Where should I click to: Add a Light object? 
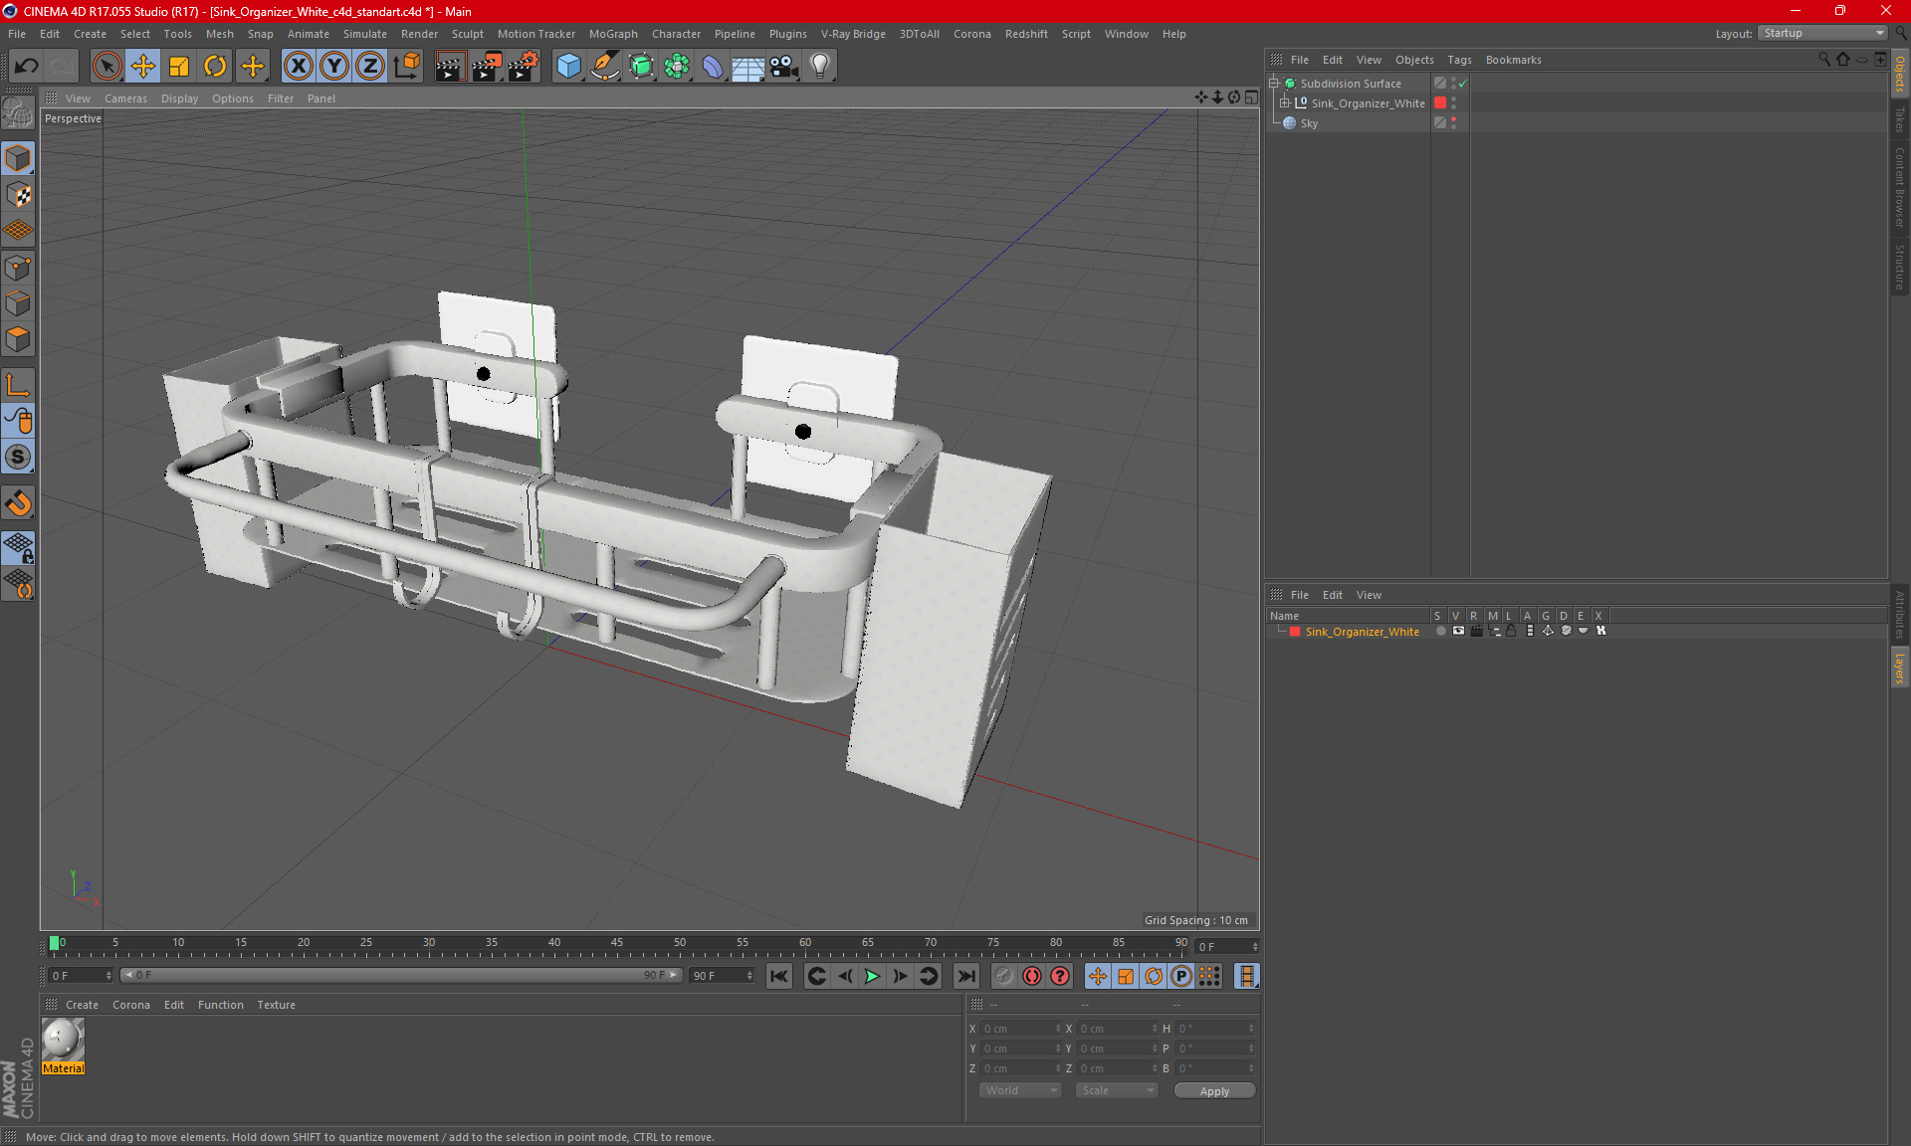coord(820,67)
